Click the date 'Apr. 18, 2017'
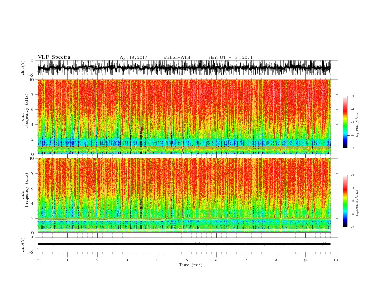378x292 pixels. point(133,57)
